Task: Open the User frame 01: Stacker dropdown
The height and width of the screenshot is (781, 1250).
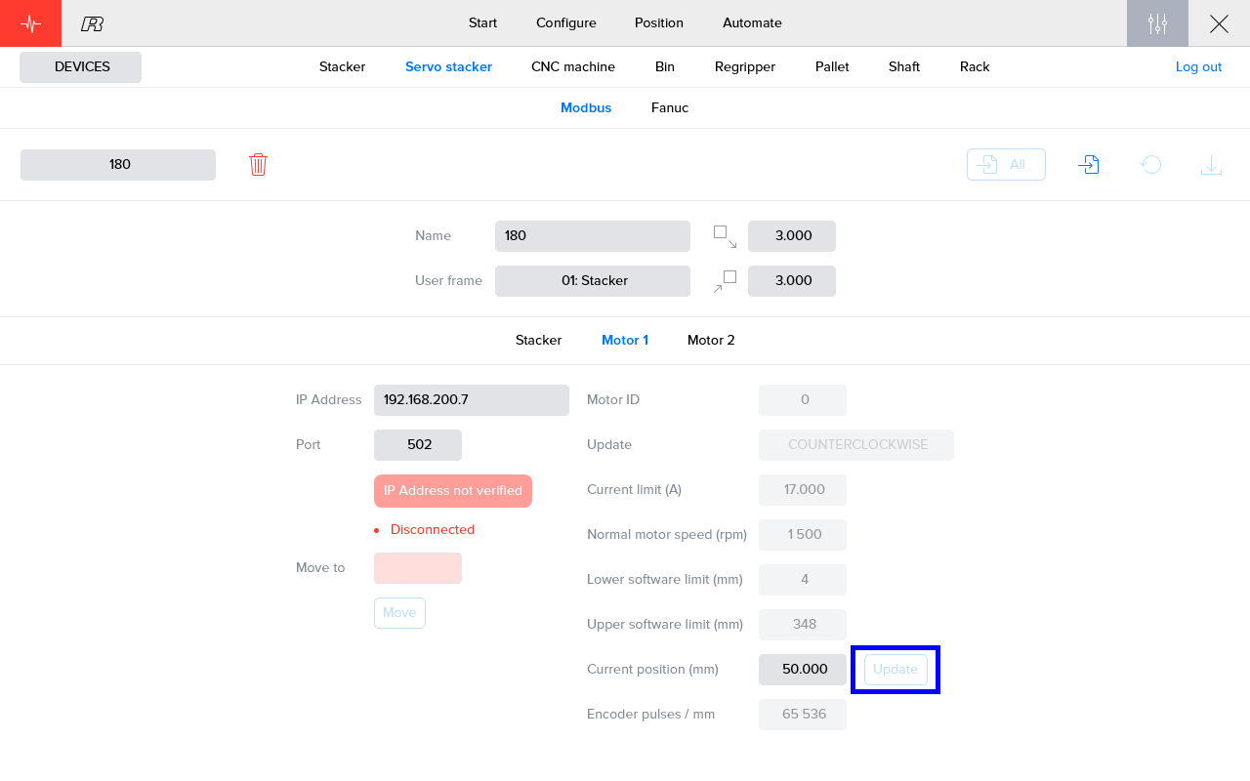Action: click(593, 281)
